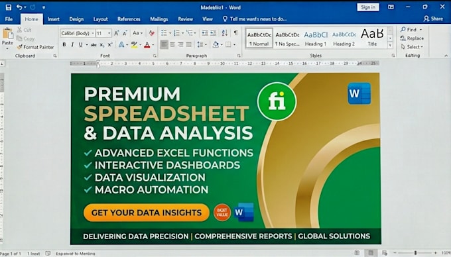Open the Ribbon Display Options icon

391,7
